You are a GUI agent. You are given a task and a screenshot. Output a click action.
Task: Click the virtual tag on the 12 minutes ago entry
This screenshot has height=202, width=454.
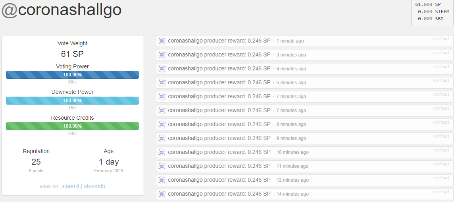tap(441, 178)
